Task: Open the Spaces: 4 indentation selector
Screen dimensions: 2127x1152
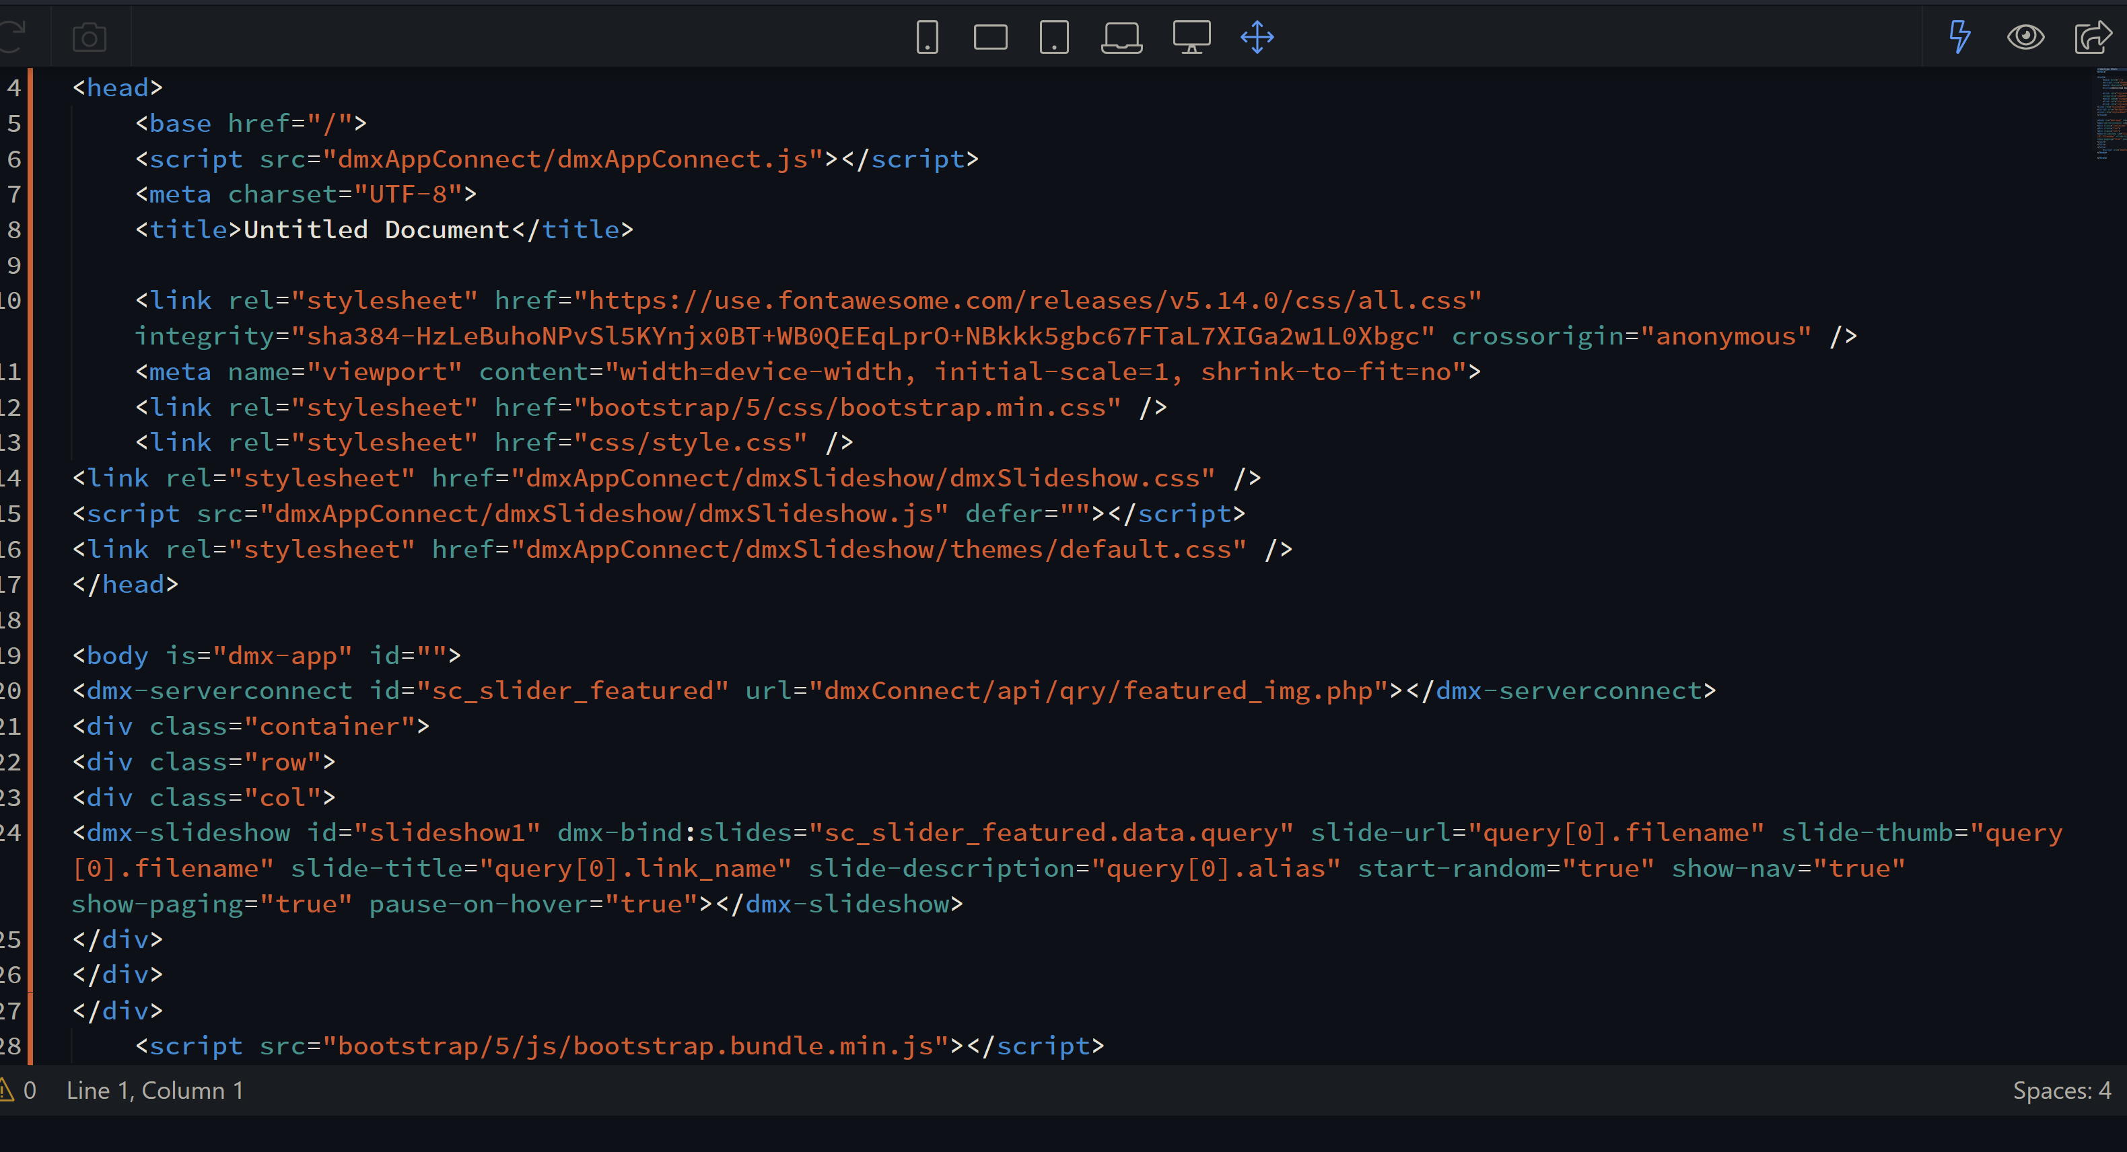Action: 2061,1090
